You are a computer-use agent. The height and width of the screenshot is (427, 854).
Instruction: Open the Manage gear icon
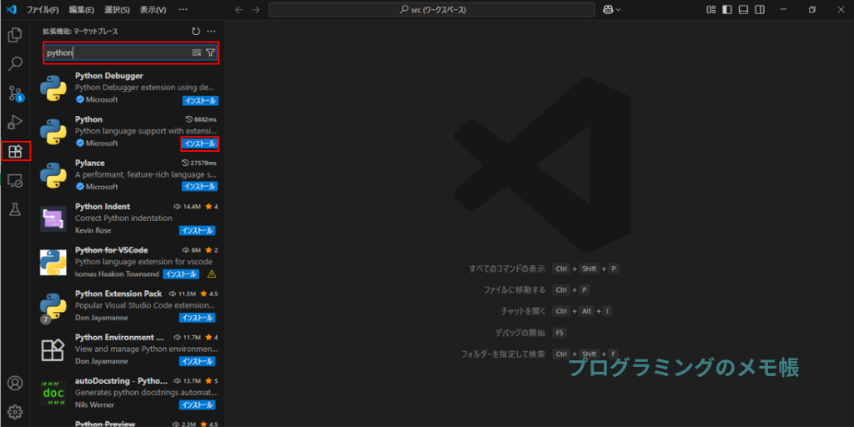(15, 412)
